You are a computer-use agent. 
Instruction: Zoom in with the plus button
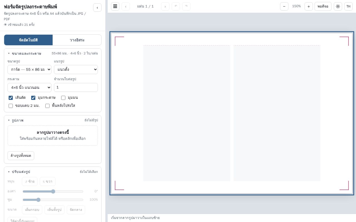point(309,6)
